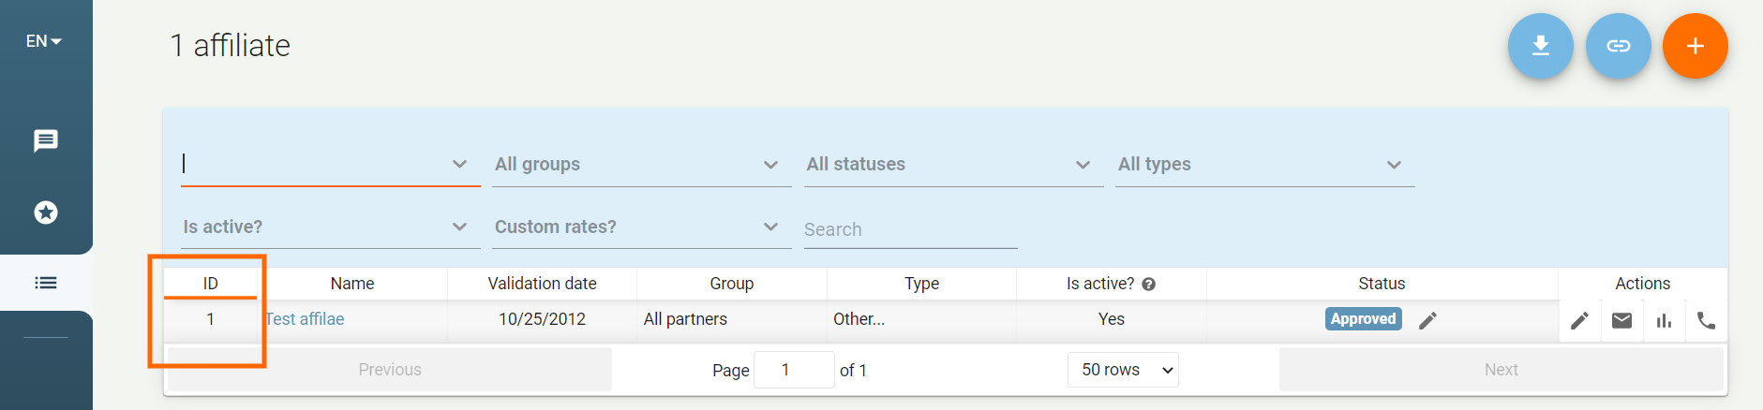The height and width of the screenshot is (410, 1763).
Task: Edit the Approved status pencil icon
Action: coord(1427,320)
